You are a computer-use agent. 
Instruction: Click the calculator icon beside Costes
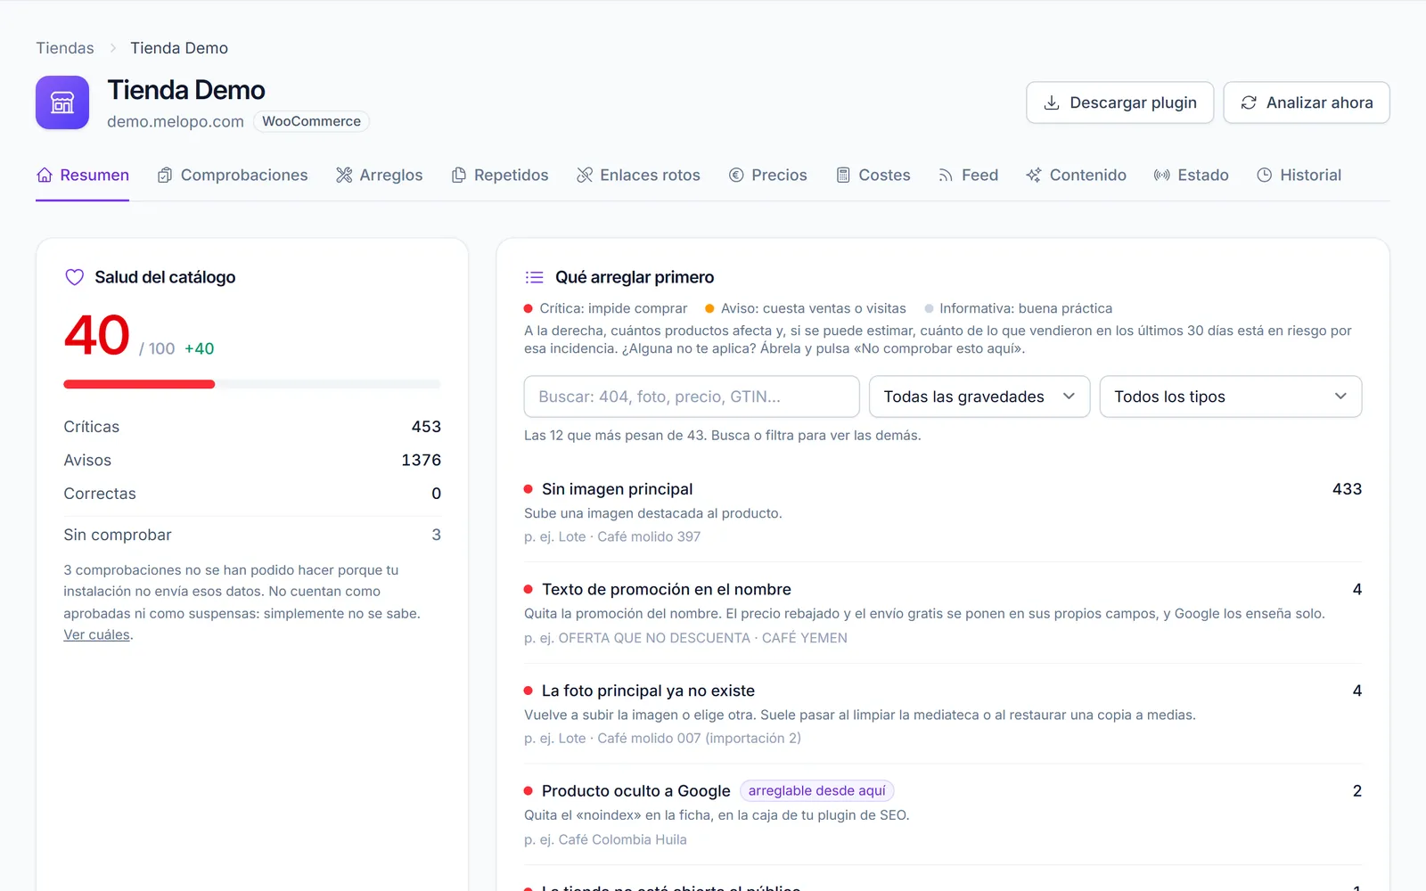point(843,175)
